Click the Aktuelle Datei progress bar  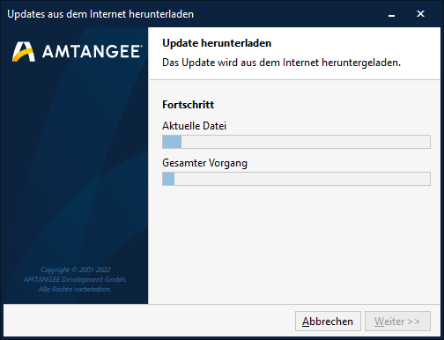pos(296,142)
